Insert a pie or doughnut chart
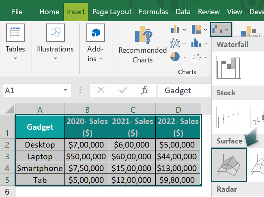 175,57
